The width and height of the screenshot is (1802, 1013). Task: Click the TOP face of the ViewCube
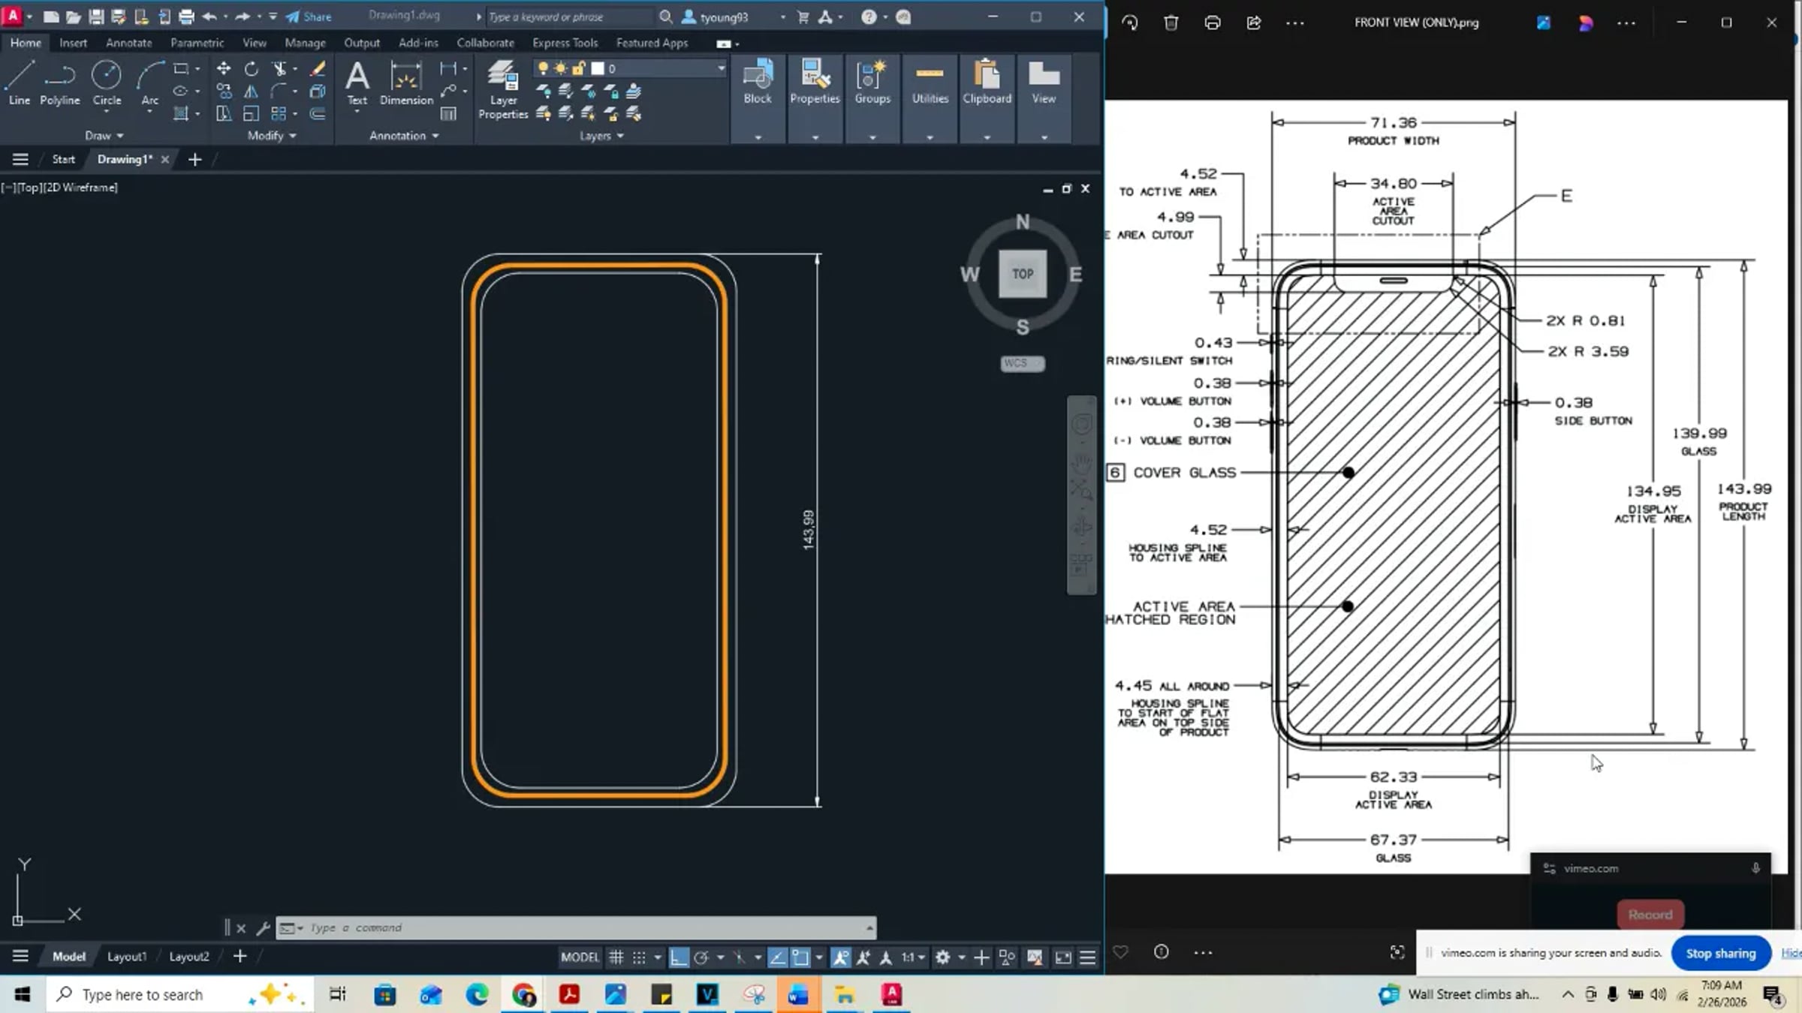point(1023,274)
